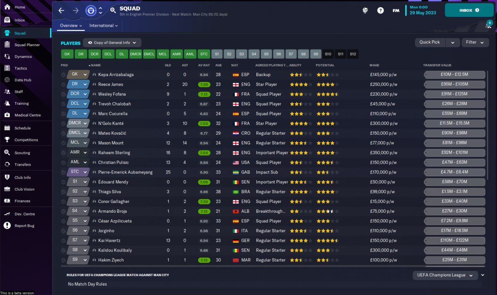This screenshot has height=295, width=497.
Task: Expand the match rules panel chevron
Action: pos(483,275)
